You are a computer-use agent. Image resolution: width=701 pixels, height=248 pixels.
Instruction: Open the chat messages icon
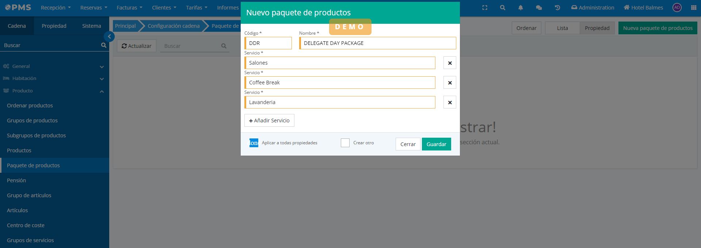(x=538, y=8)
